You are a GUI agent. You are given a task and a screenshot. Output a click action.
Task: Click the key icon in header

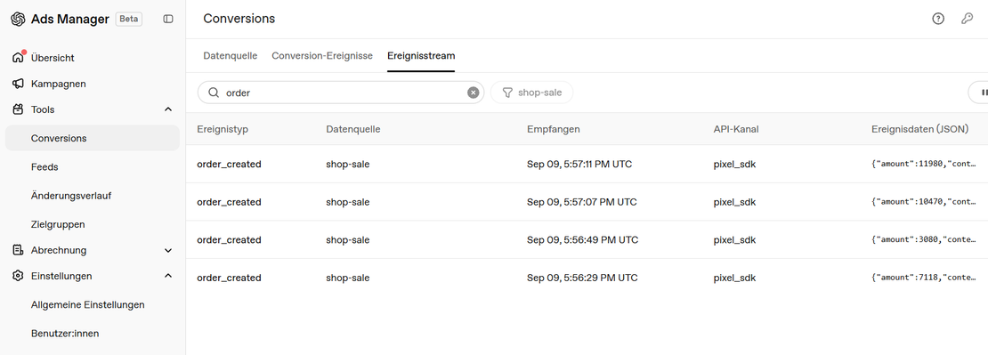tap(967, 19)
